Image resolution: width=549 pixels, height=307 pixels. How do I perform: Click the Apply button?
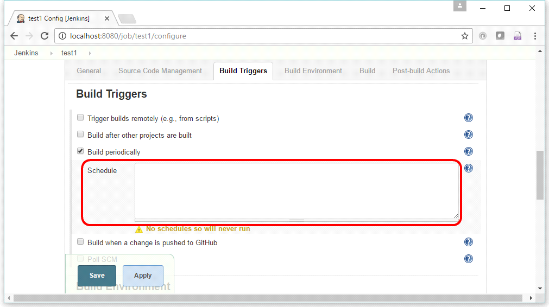click(143, 276)
